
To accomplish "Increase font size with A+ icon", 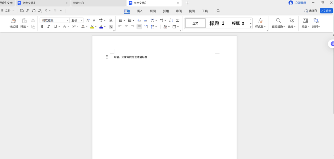I will point(88,20).
